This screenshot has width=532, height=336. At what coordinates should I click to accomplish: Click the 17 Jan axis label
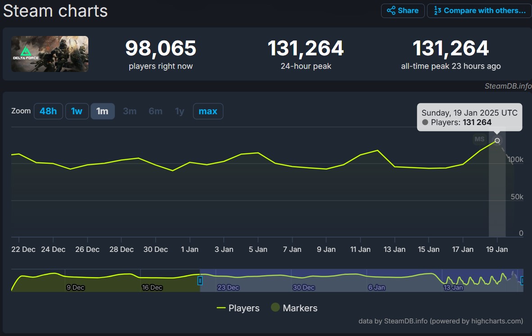click(x=463, y=249)
